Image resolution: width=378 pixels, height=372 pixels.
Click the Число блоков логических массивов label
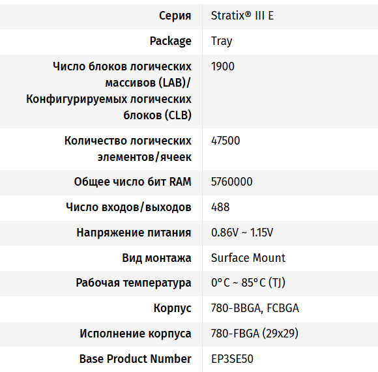click(x=109, y=91)
